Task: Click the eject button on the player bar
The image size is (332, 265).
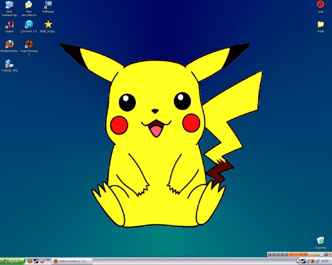Action: [326, 254]
